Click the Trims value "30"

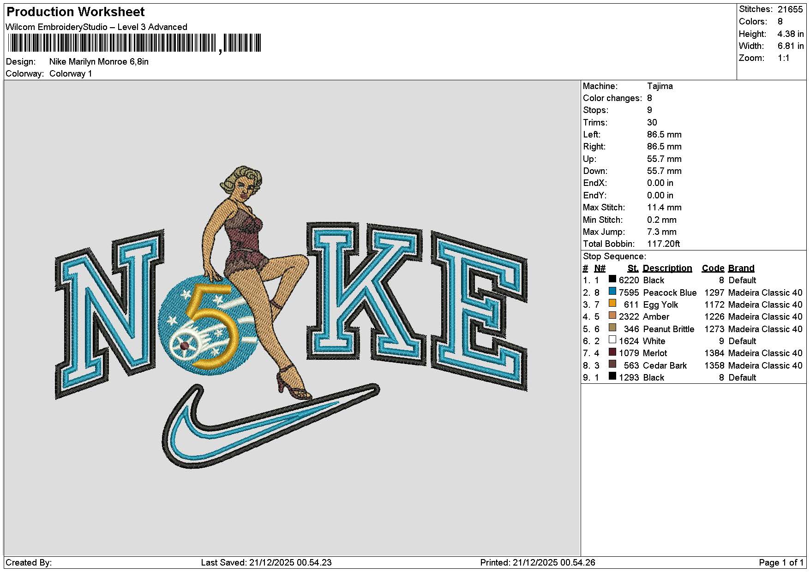pyautogui.click(x=652, y=123)
